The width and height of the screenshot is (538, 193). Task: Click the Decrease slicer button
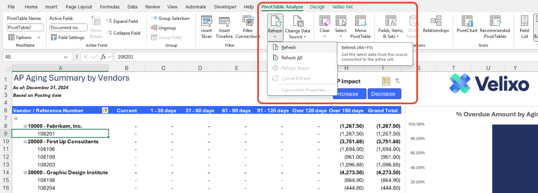(384, 94)
